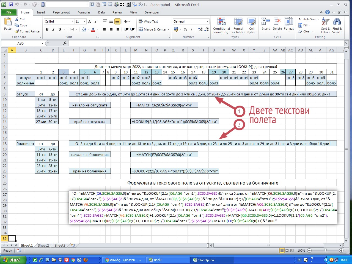Viewport: 352px width, 264px height.
Task: Toggle Wrap Text
Action: (x=148, y=21)
